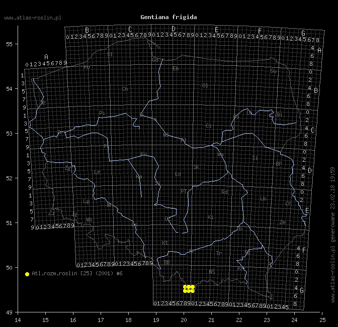338x327 pixels.
Task: Click the Po city label
Action: tap(106, 146)
